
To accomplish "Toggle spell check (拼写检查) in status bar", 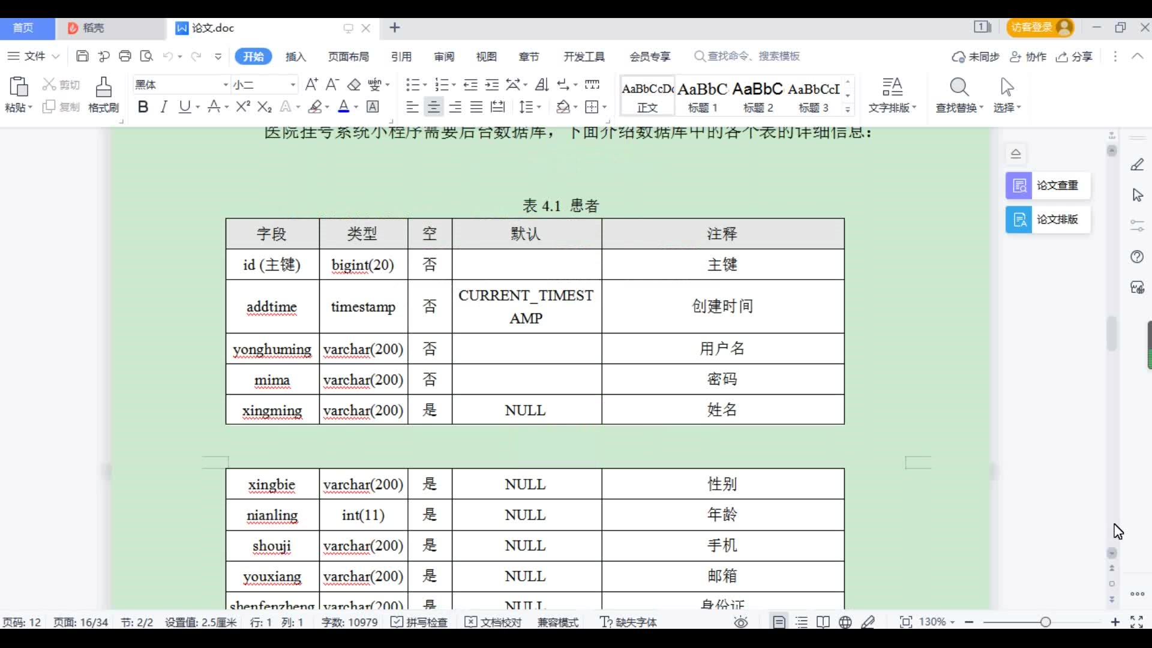I will pos(419,622).
